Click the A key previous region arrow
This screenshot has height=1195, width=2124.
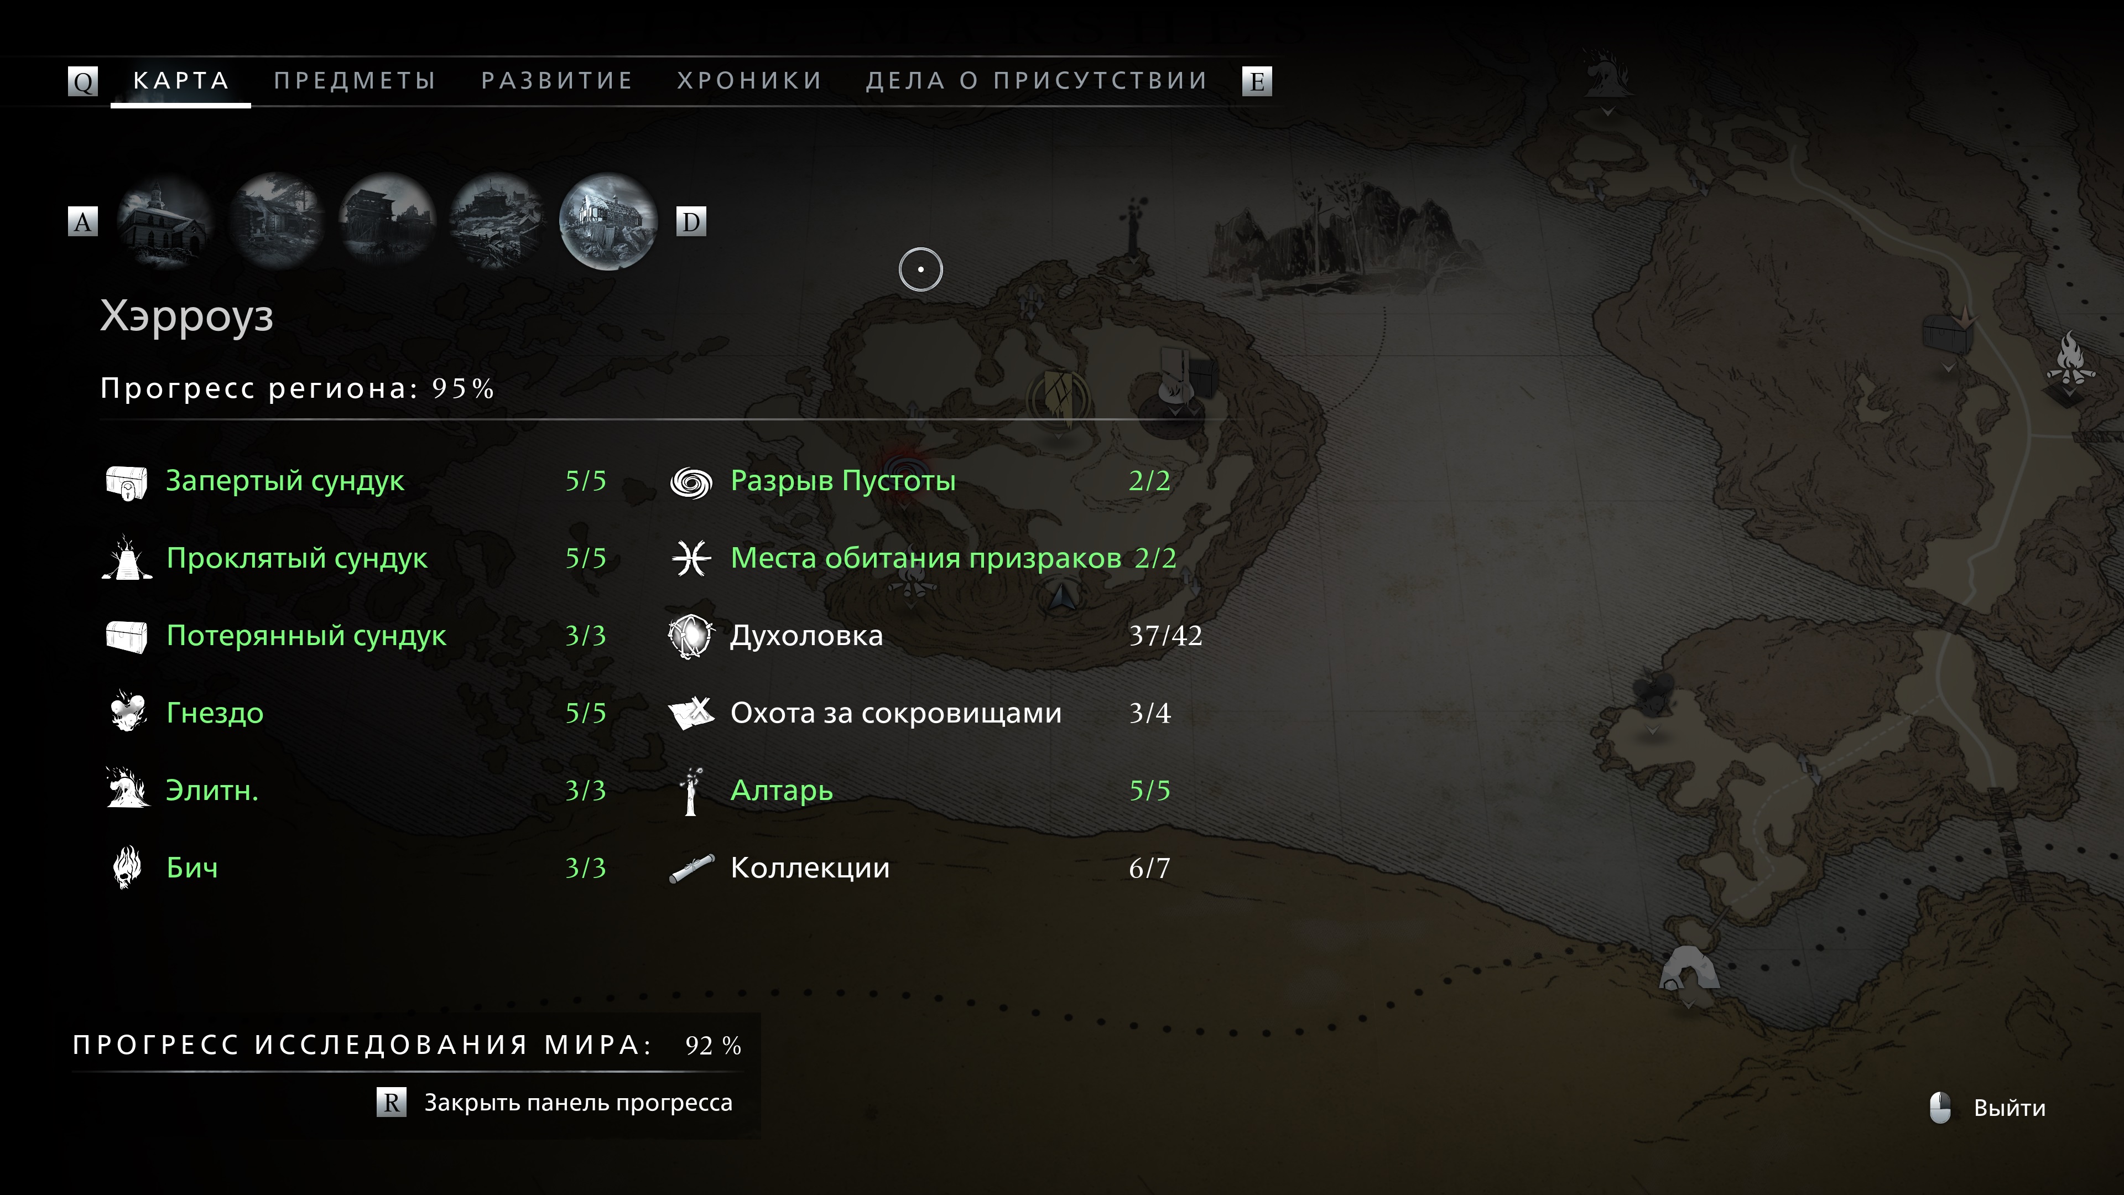82,221
